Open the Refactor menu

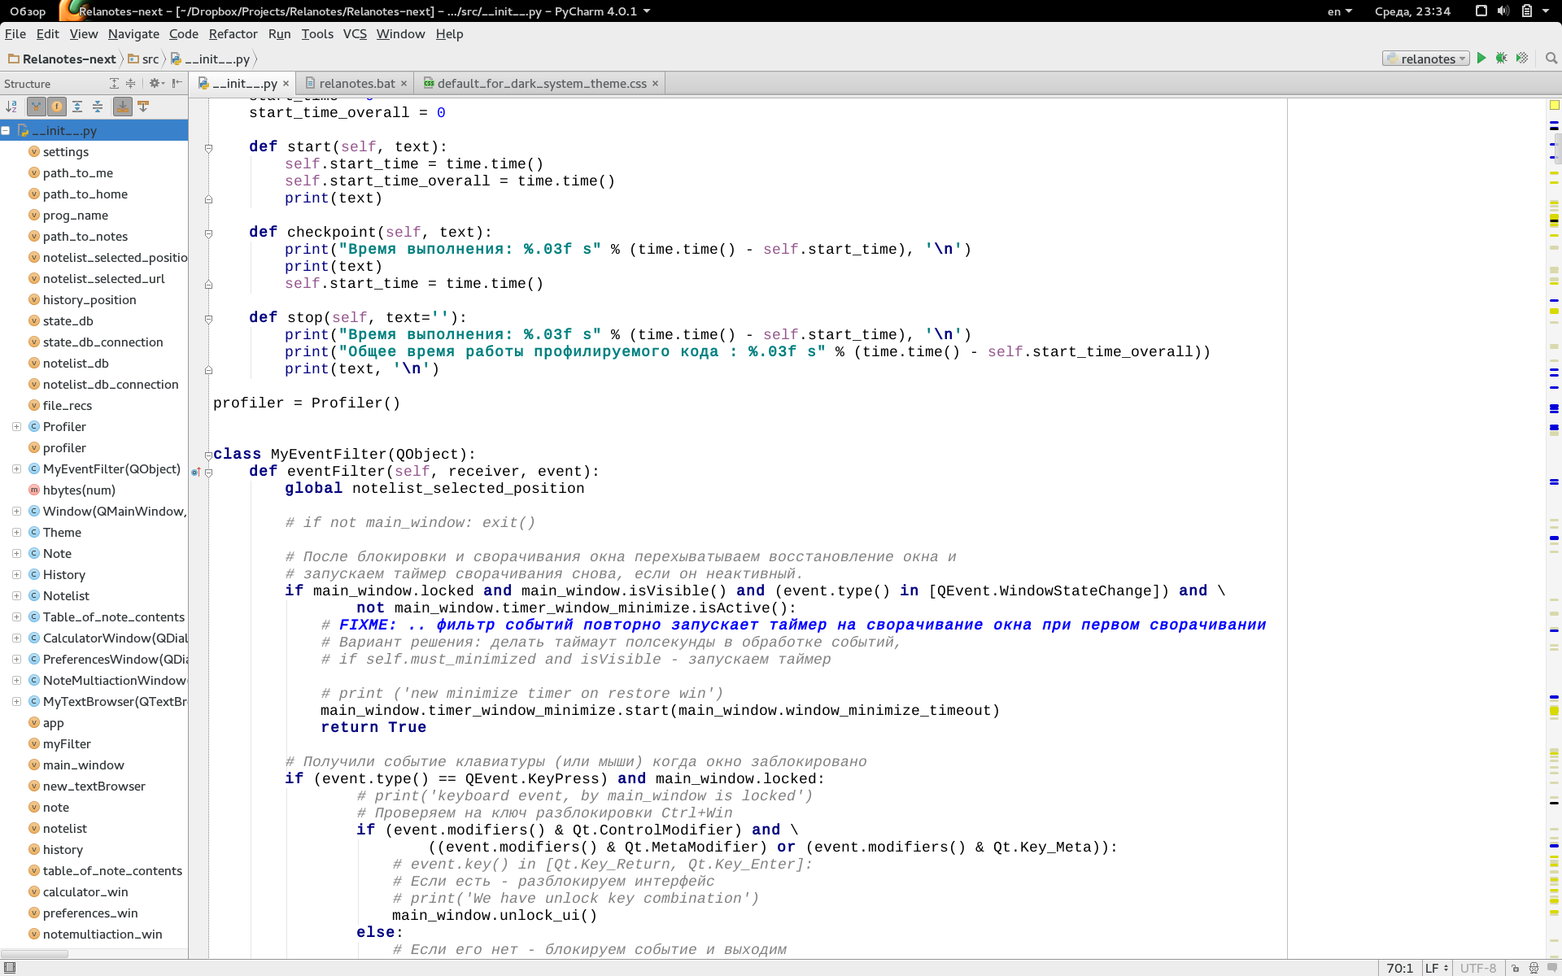pos(233,34)
